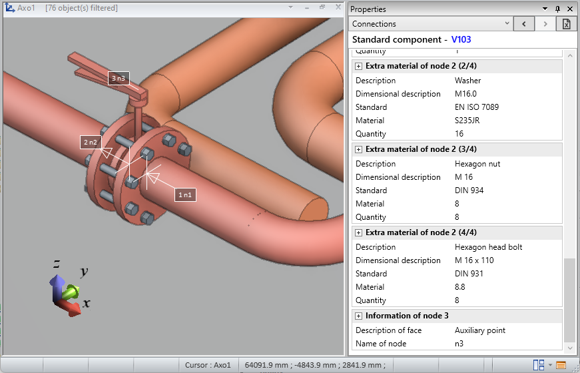Click the XYZ coordinate axis gizmo

67,292
